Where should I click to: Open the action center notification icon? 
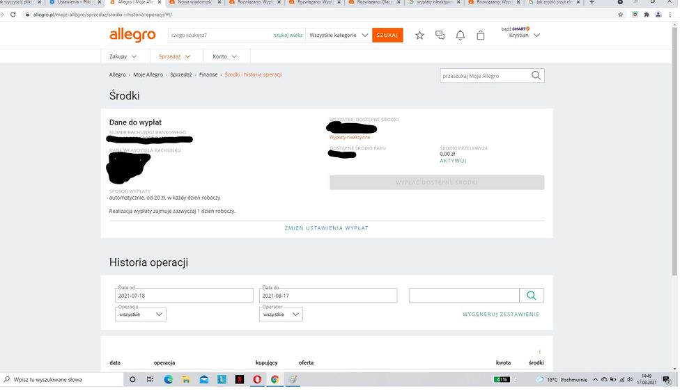click(x=666, y=379)
